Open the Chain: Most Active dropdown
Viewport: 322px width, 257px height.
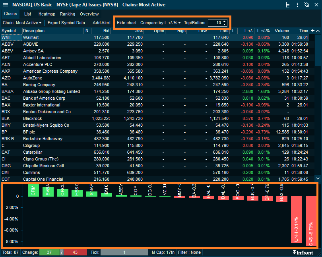[22, 23]
